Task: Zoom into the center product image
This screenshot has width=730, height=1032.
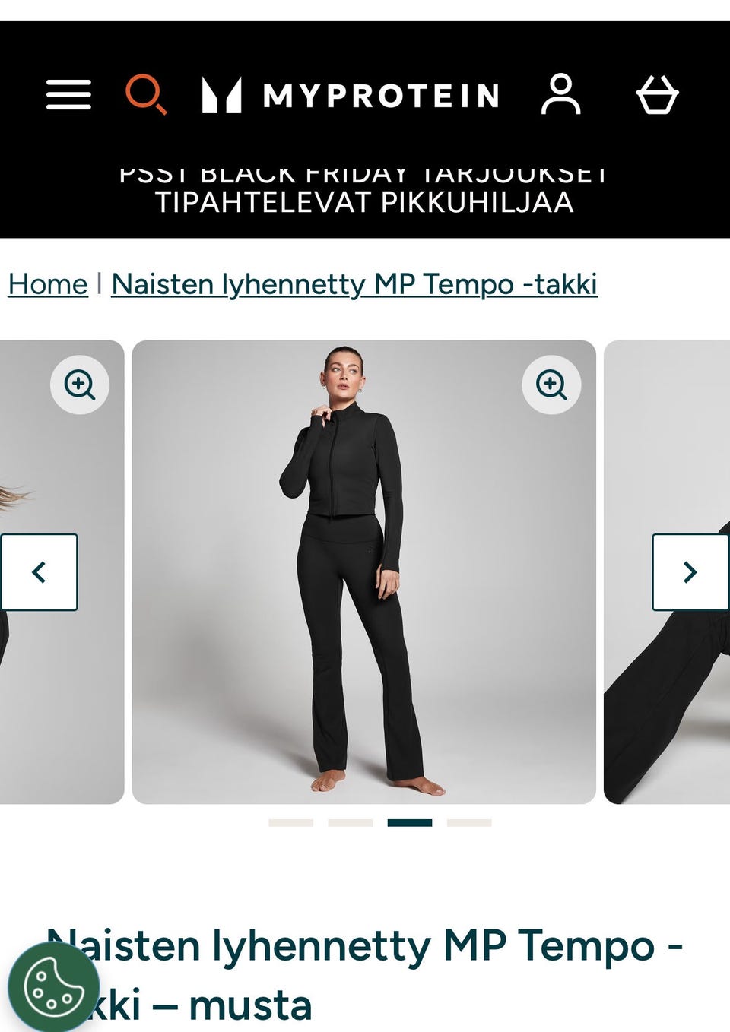Action: tap(551, 385)
